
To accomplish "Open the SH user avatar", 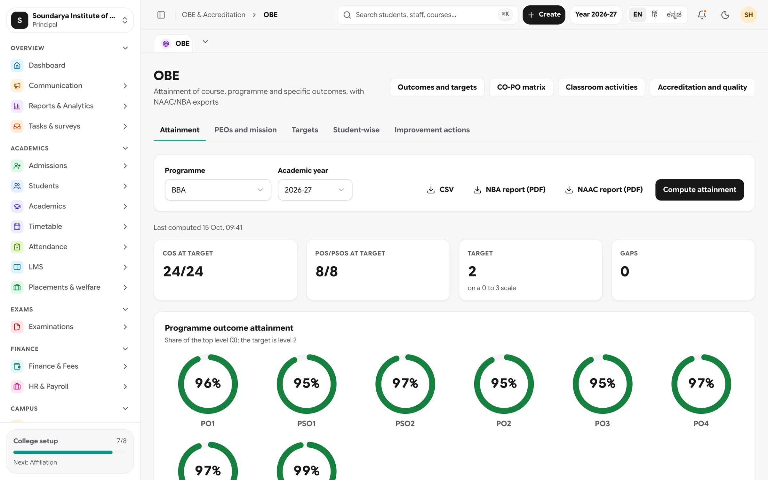I will point(748,15).
